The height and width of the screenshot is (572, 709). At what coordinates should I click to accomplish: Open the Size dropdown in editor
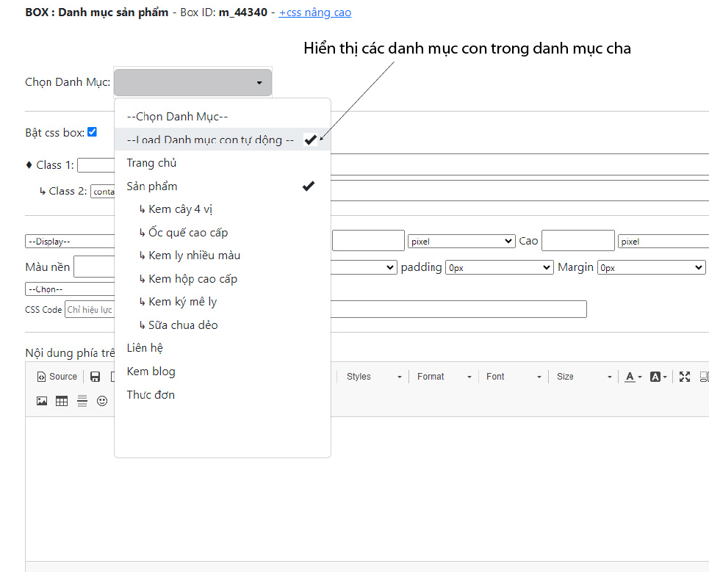pyautogui.click(x=584, y=377)
